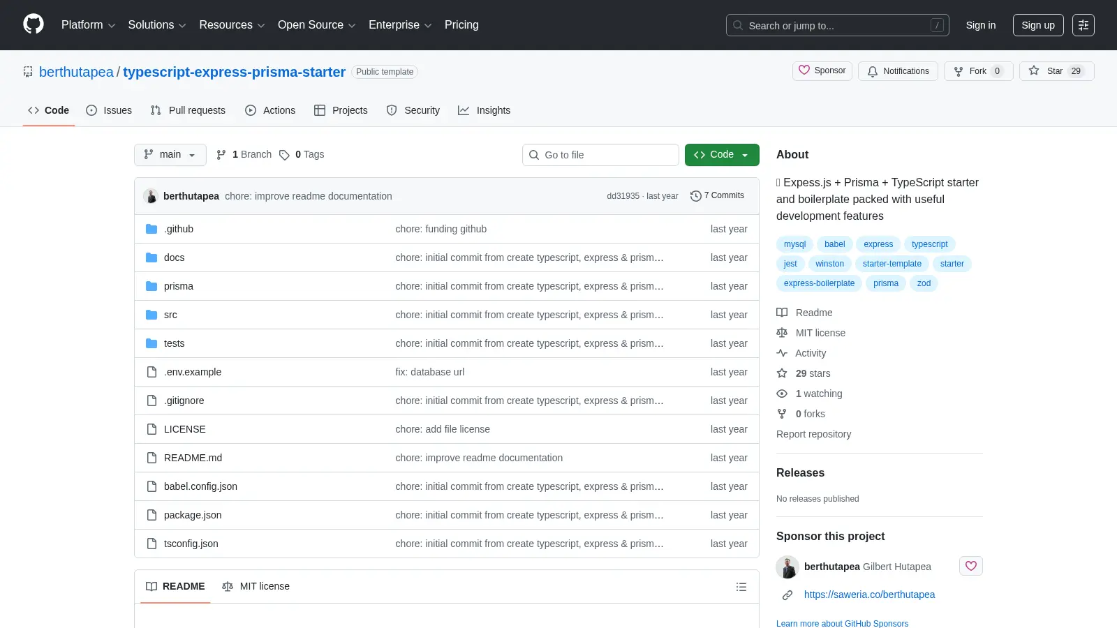Open the docs folder
The image size is (1117, 628).
click(175, 257)
